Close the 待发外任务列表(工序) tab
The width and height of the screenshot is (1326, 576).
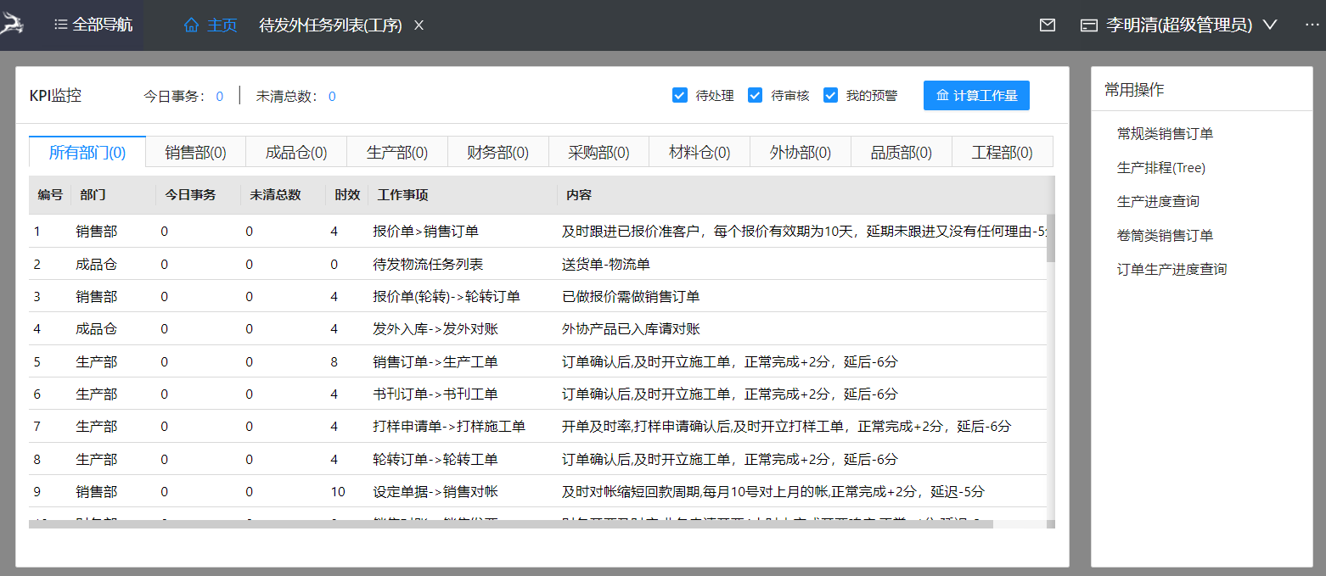point(419,25)
